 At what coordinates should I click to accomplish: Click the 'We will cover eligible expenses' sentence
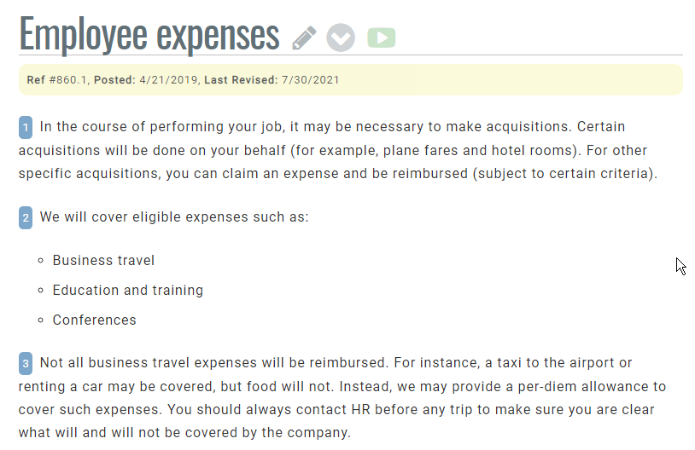(174, 217)
